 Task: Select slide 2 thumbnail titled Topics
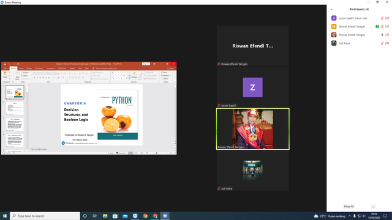[x=15, y=108]
